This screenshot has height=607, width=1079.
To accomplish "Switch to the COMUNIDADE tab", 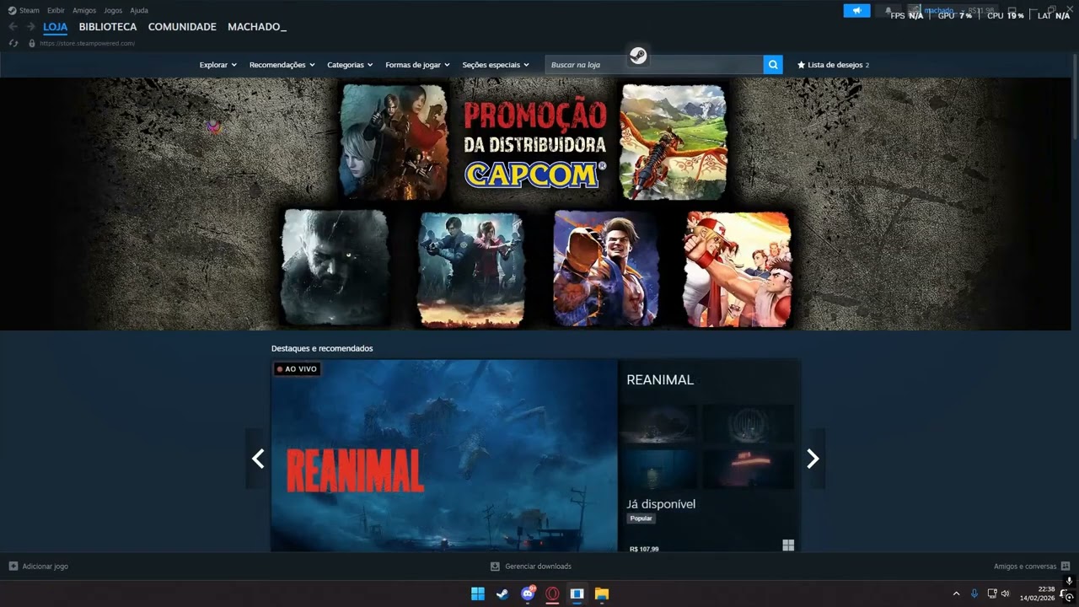I will point(182,27).
